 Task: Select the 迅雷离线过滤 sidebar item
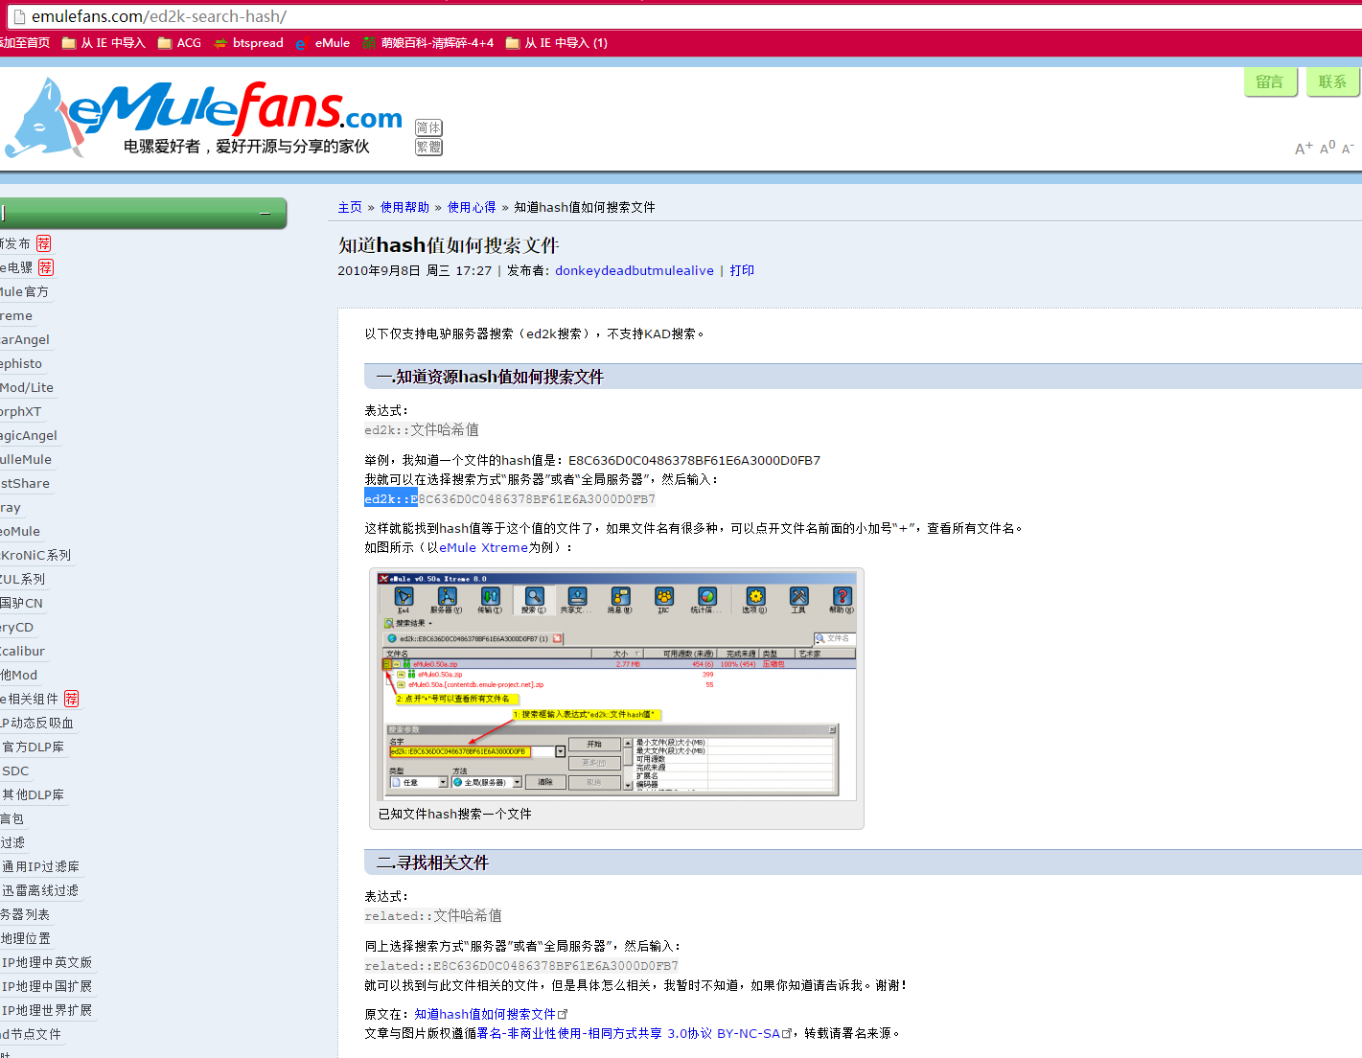(x=39, y=890)
